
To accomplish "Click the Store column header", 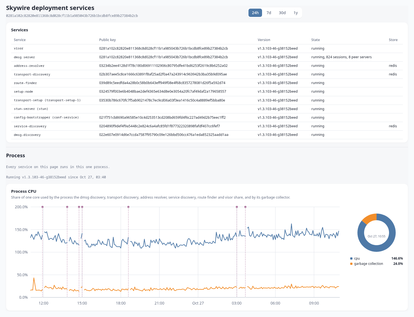I will 393,40.
